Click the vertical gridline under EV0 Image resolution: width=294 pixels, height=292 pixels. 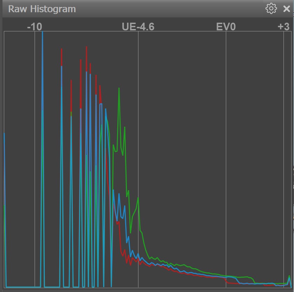click(x=226, y=140)
